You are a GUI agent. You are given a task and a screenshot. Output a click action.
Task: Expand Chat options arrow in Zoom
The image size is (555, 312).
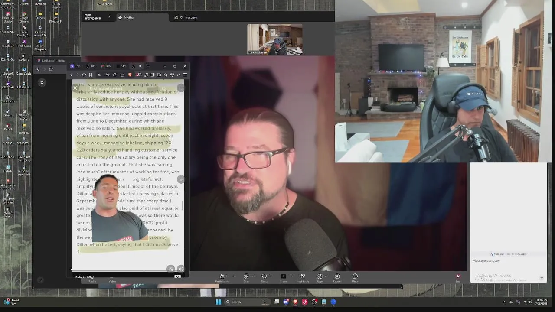click(x=253, y=276)
